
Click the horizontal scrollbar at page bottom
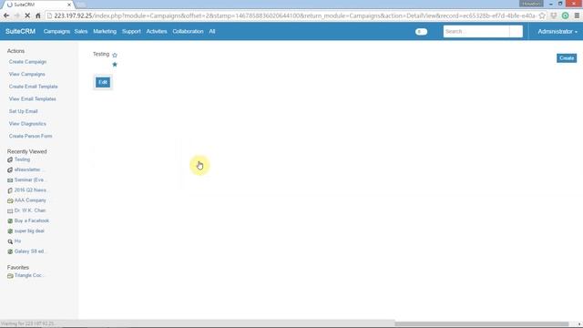(x=482, y=324)
